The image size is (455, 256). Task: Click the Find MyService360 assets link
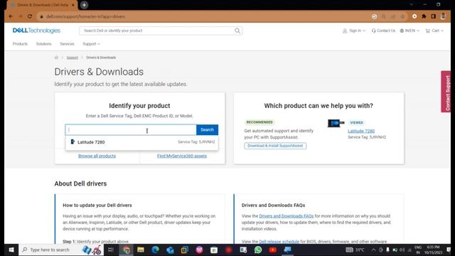tap(182, 156)
